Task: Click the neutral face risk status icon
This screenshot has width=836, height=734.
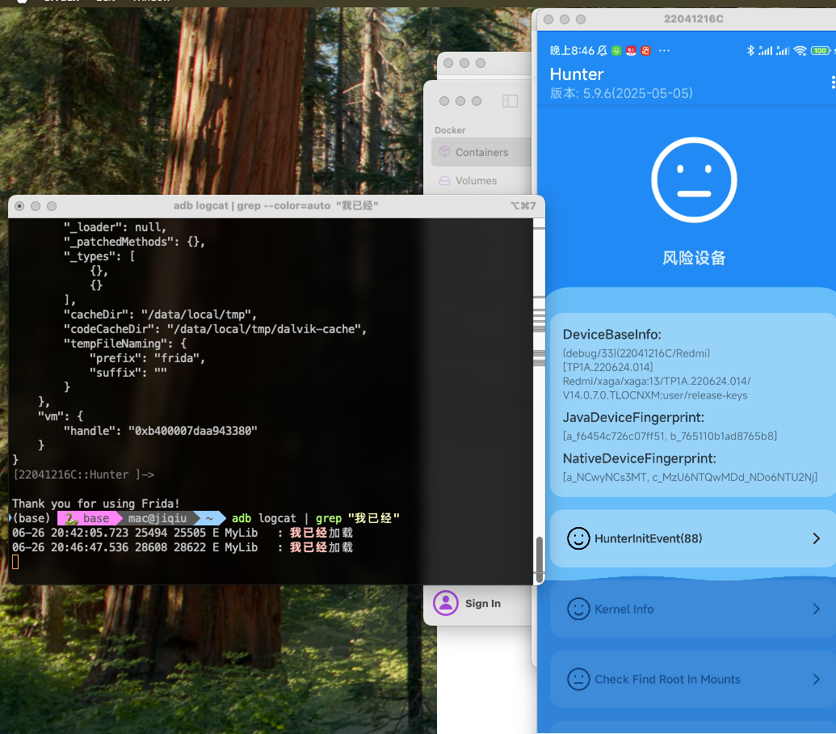Action: click(694, 179)
